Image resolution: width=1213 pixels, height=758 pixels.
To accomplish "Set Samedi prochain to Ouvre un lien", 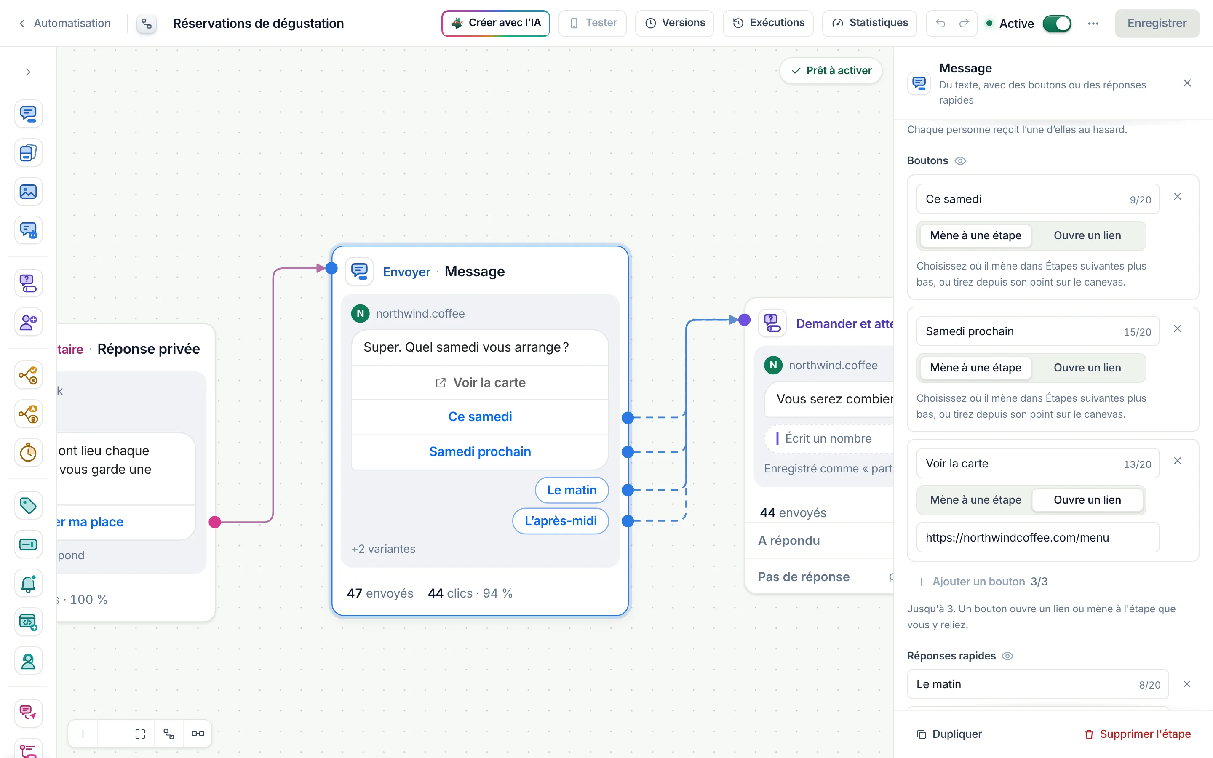I will click(x=1087, y=368).
